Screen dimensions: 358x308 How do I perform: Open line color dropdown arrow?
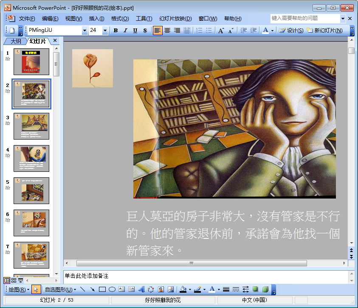pyautogui.click(x=204, y=290)
